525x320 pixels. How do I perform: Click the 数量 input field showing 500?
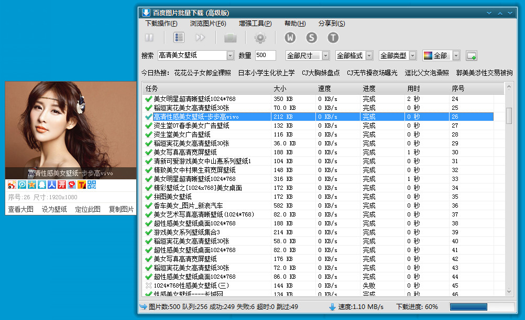point(265,55)
